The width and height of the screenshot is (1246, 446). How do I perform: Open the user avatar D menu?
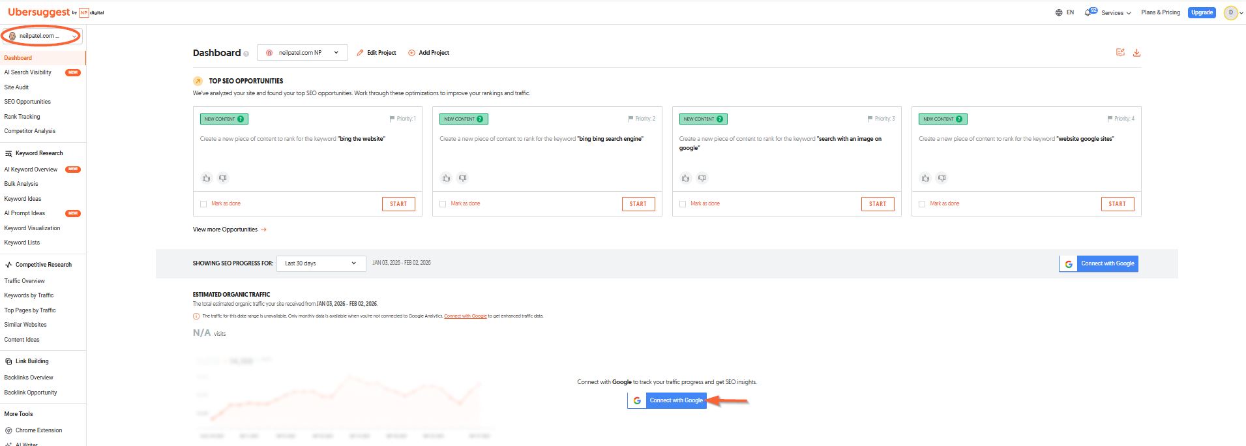[1231, 12]
